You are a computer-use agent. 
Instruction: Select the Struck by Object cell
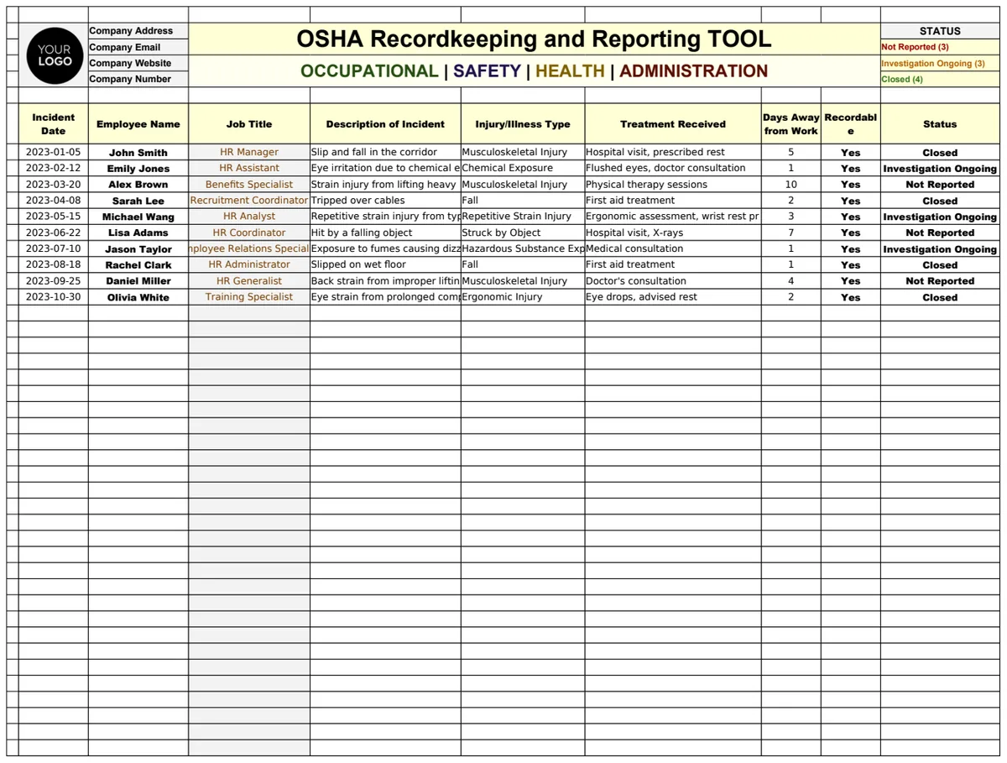(x=523, y=233)
